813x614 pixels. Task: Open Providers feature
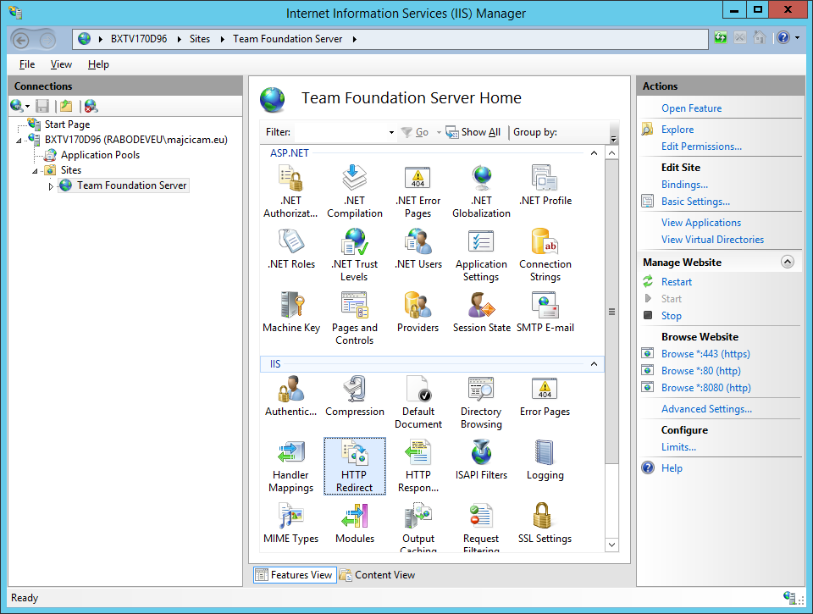(418, 313)
